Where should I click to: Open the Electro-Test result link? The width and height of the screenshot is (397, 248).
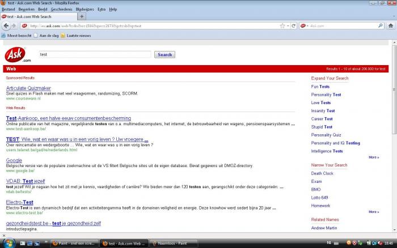[19, 202]
